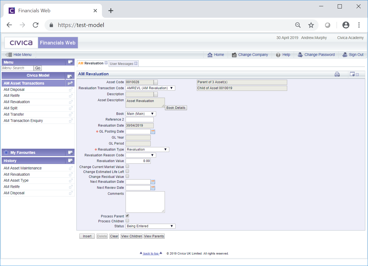This screenshot has width=368, height=266.
Task: Open AM Split in new window from the AM Asset Transactions menu
Action: 71,108
